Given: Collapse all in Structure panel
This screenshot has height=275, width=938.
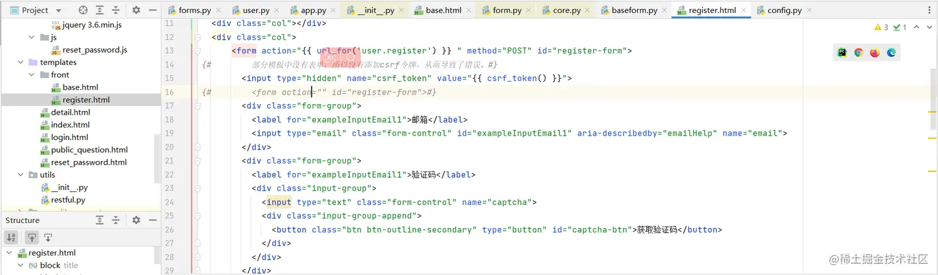Looking at the screenshot, I should click(x=115, y=220).
